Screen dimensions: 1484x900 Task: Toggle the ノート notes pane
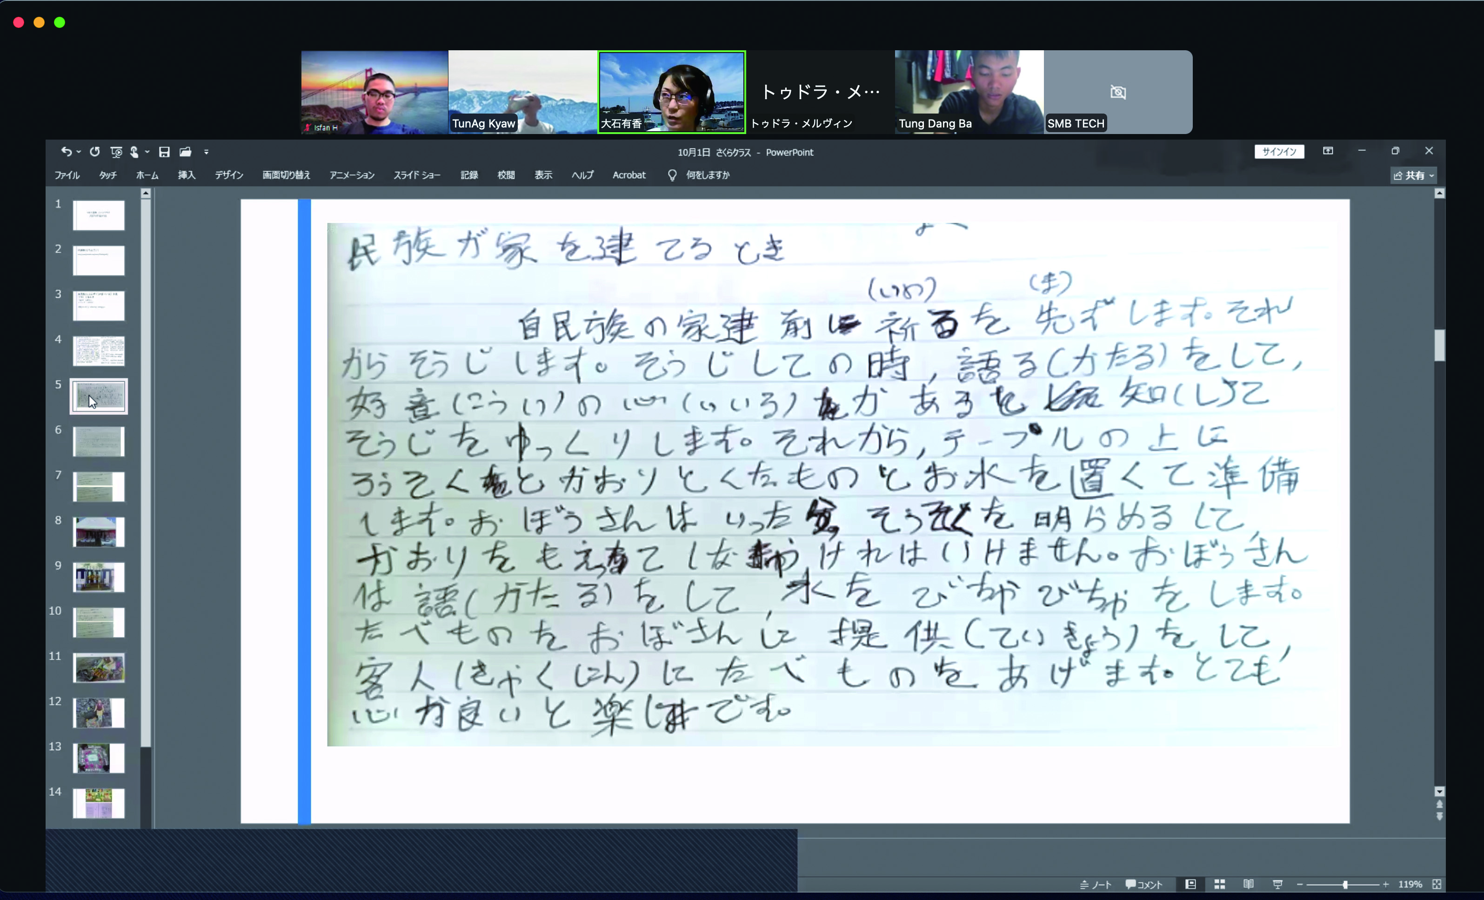click(x=1096, y=884)
